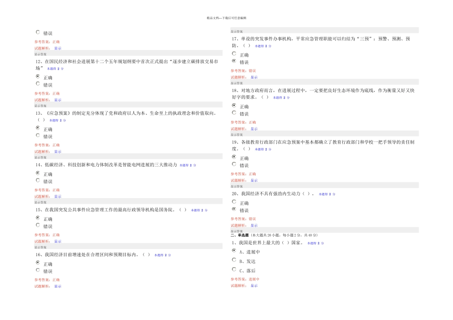The height and width of the screenshot is (320, 453).
Task: Click 显示答案 bar above question 20
Action: (x=324, y=185)
